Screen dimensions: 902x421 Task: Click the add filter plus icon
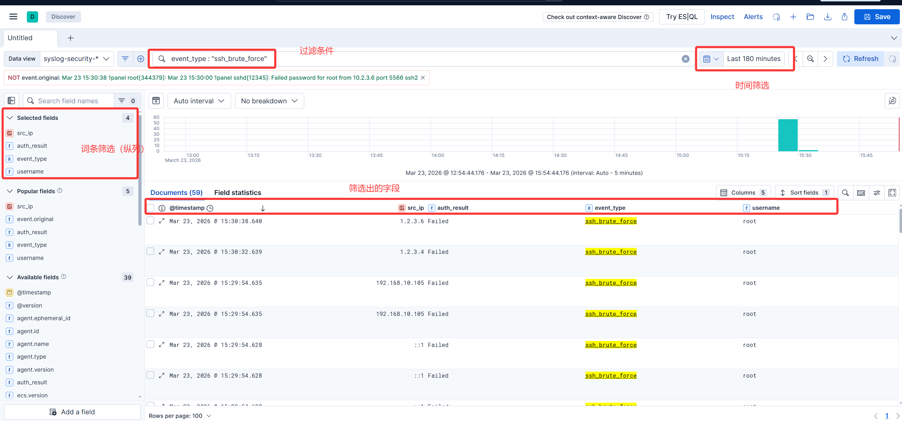140,59
